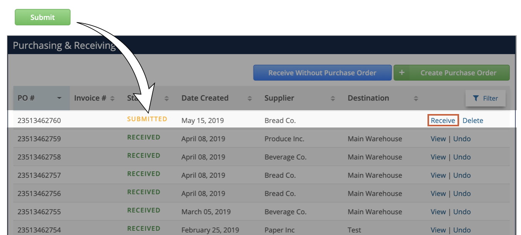521x235 pixels.
Task: Click Receive link for PO 23513462760
Action: coord(443,120)
